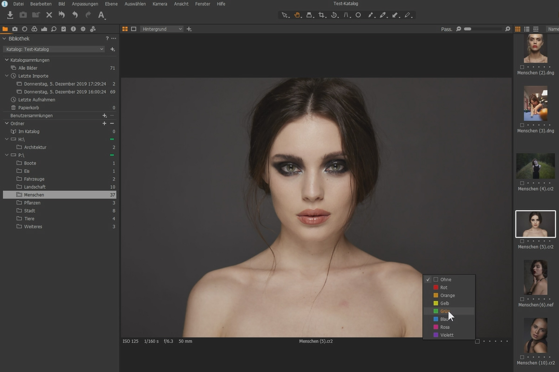Screen dimensions: 559x372
Task: Open the Hintergrund layer dropdown
Action: tap(162, 29)
